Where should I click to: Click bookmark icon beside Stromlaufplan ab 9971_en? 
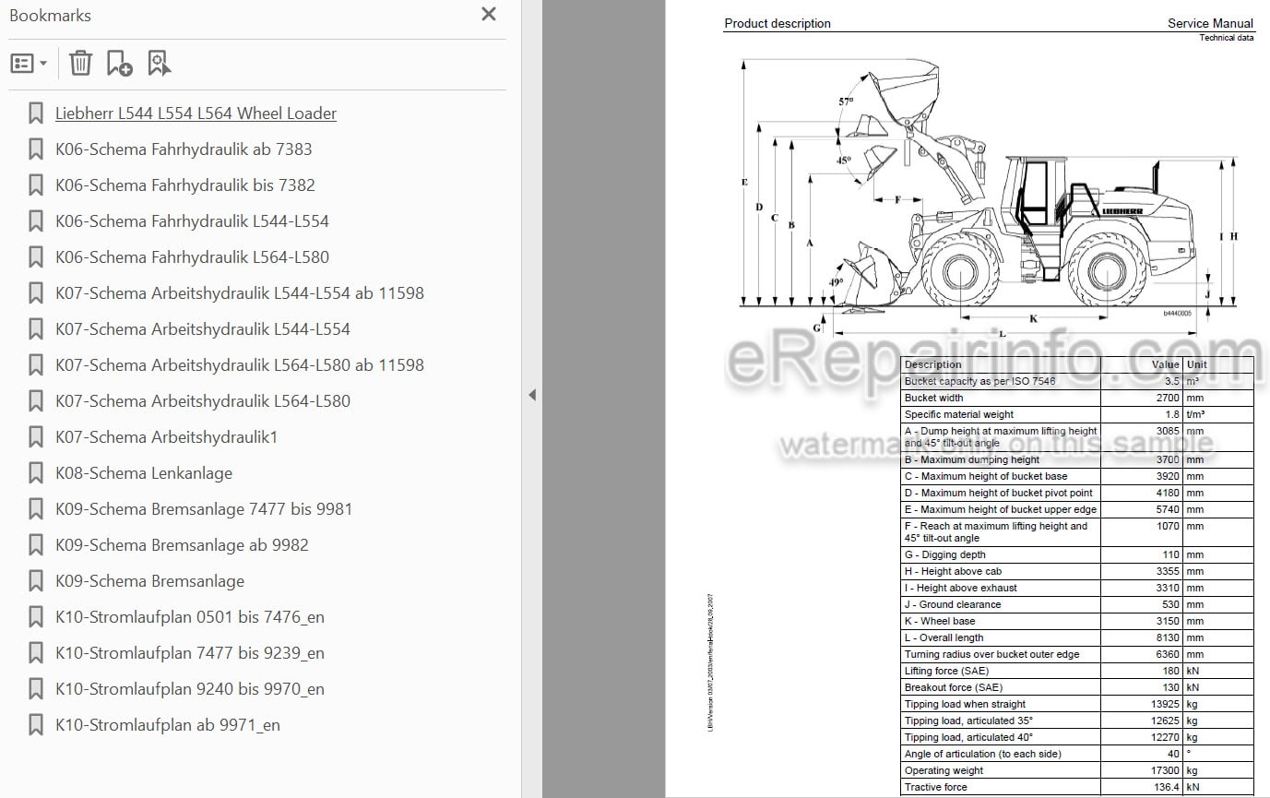36,725
